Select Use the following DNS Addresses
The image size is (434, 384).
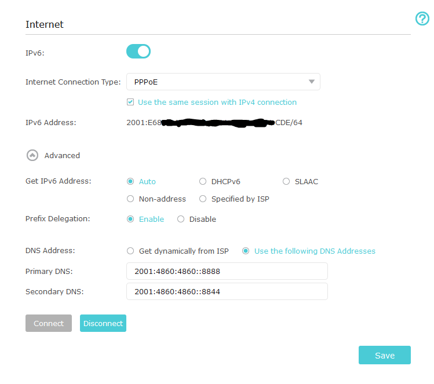point(246,251)
